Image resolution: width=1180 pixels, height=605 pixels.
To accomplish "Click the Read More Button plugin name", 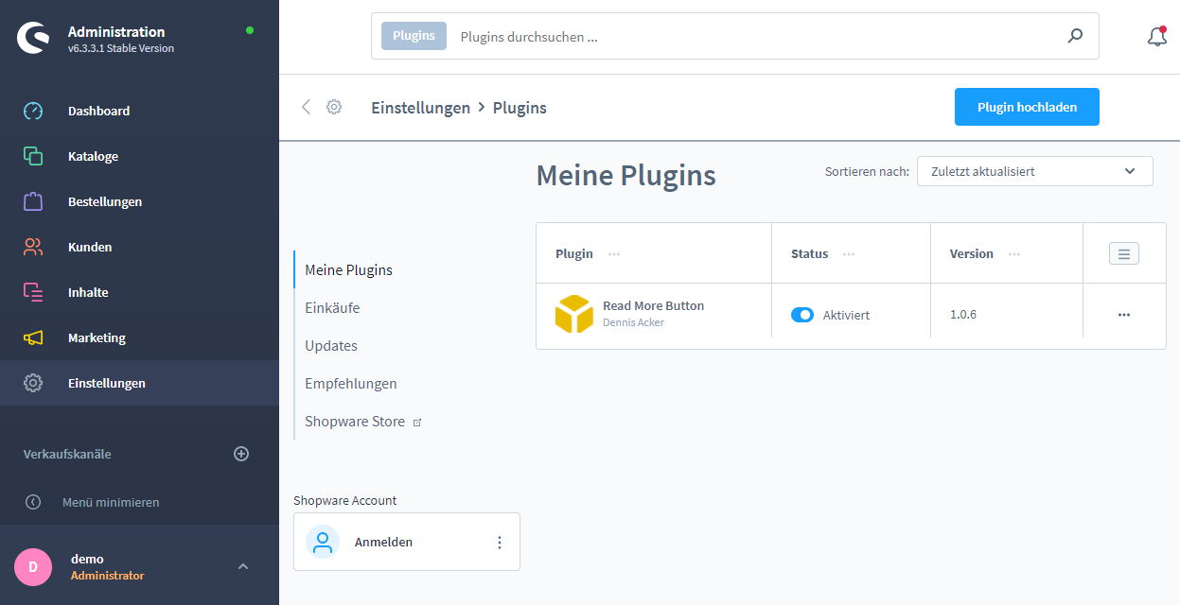I will click(x=654, y=306).
